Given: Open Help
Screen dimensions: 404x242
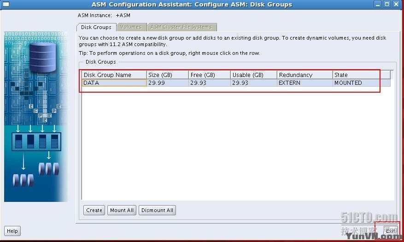Looking at the screenshot, I should (12, 231).
